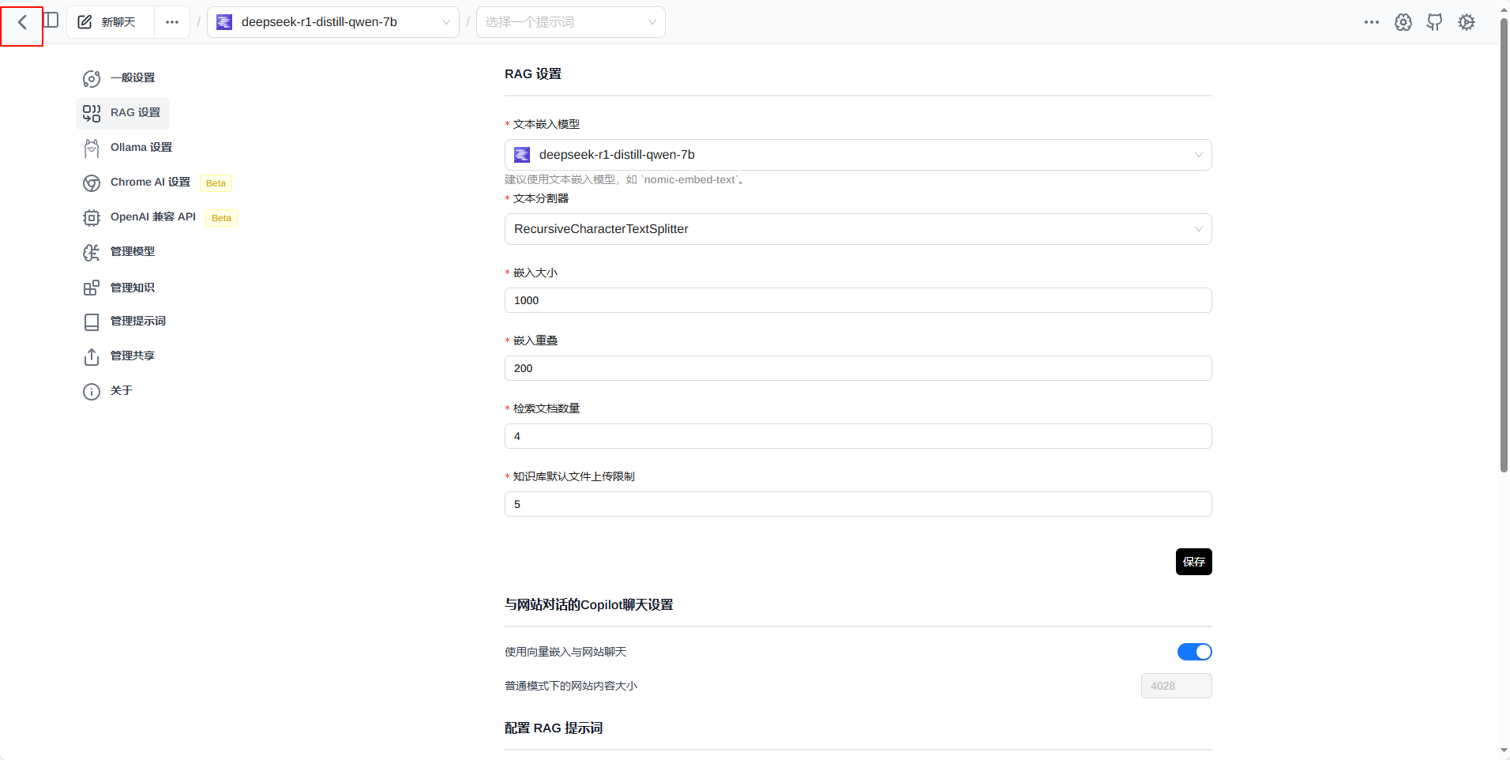The height and width of the screenshot is (760, 1510).
Task: Start a new chat (新聊天)
Action: pyautogui.click(x=109, y=22)
